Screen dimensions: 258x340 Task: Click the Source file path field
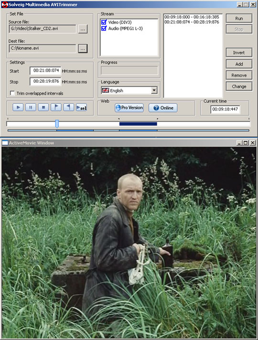pos(43,29)
